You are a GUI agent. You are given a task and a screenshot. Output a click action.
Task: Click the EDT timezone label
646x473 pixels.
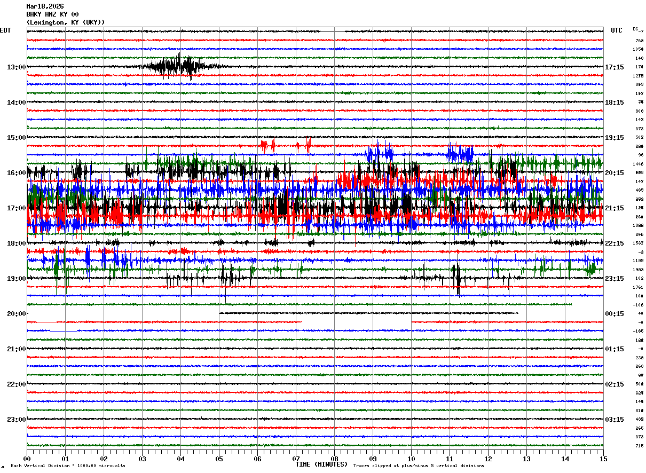click(5, 30)
